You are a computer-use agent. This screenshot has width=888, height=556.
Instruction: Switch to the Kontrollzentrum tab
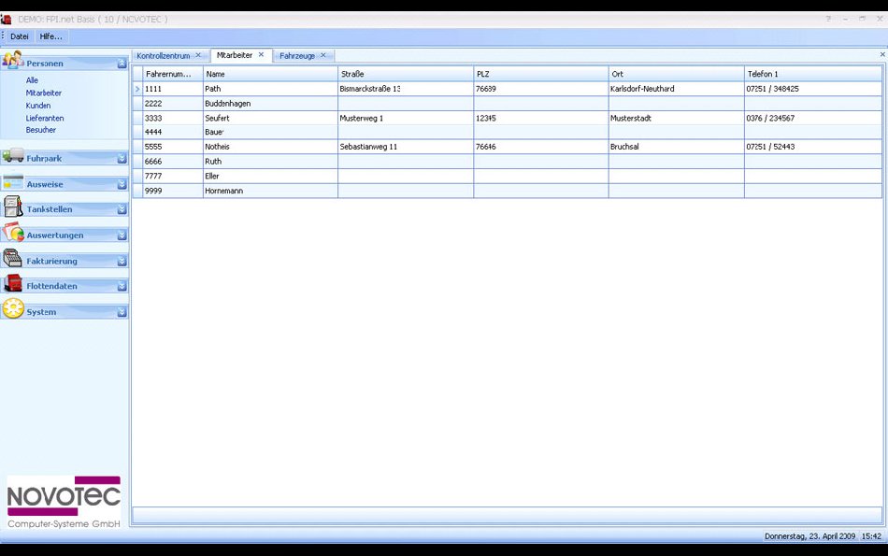[164, 56]
